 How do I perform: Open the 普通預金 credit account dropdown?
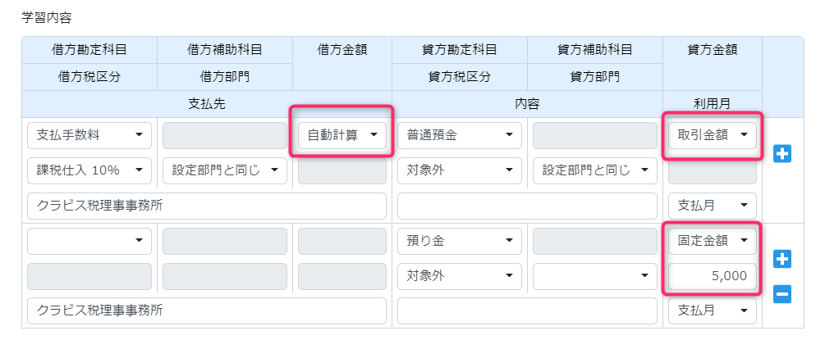460,135
